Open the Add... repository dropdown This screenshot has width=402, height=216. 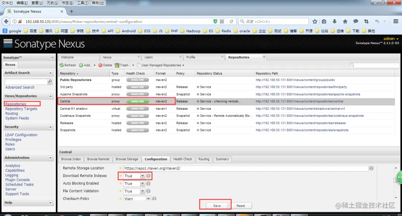coord(87,65)
